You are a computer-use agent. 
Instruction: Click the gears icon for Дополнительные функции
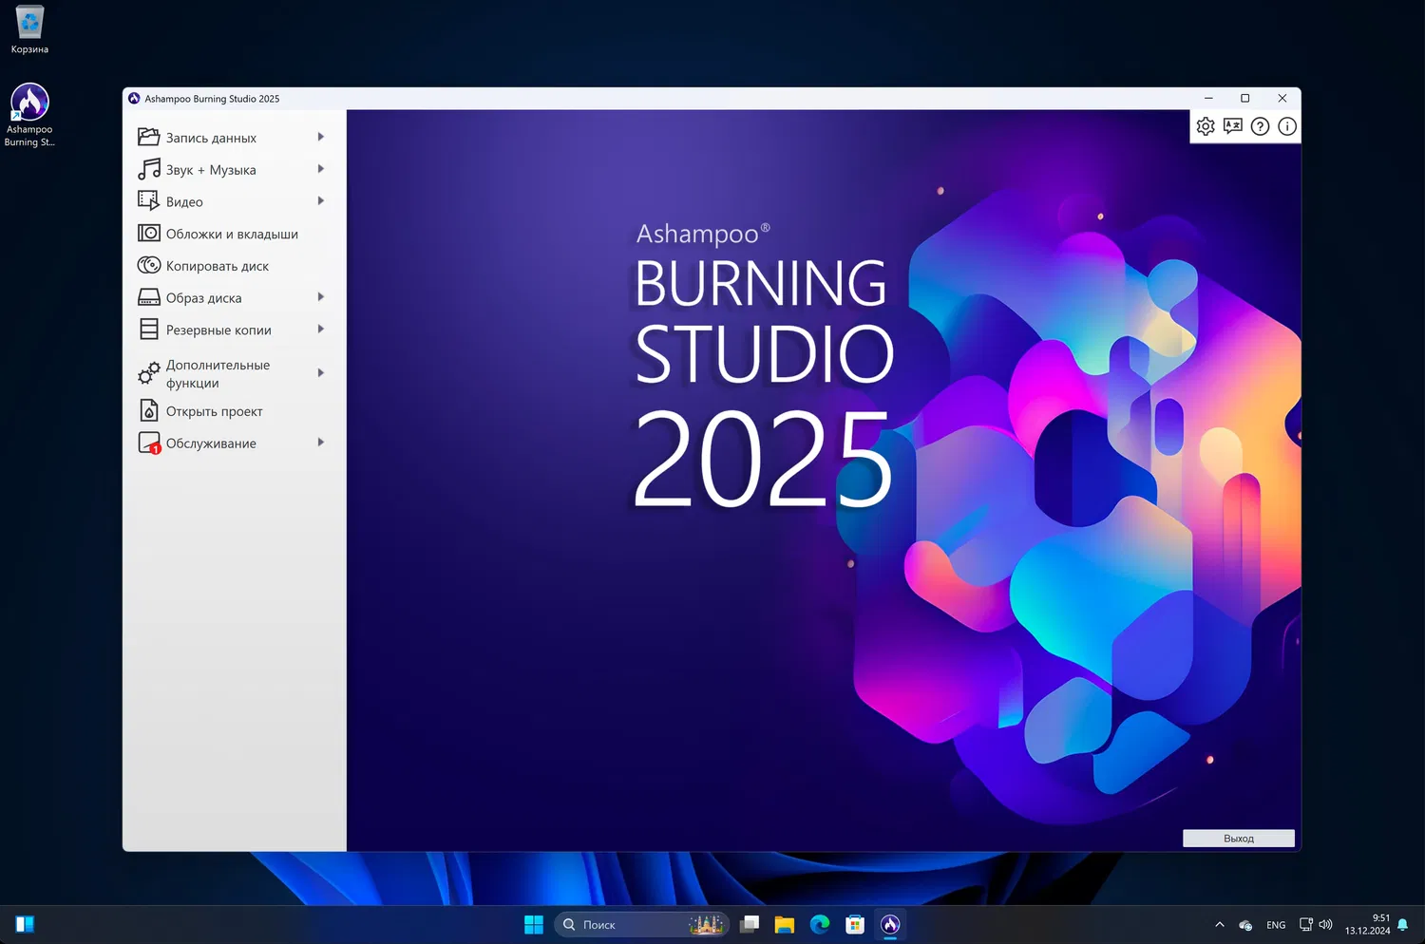pos(149,373)
